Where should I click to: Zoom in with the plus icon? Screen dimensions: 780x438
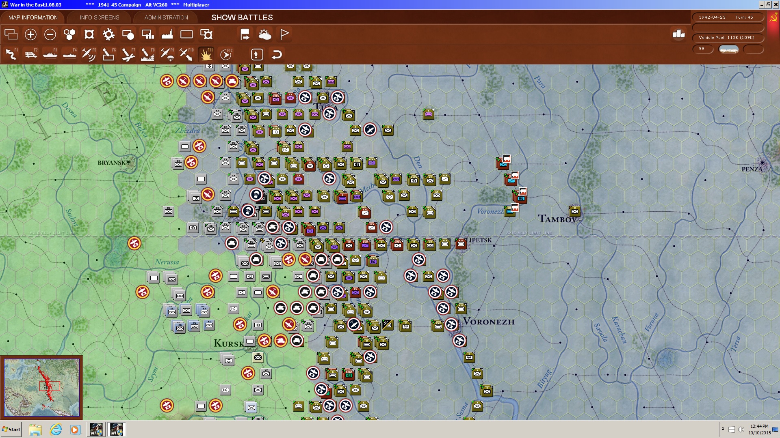(30, 34)
